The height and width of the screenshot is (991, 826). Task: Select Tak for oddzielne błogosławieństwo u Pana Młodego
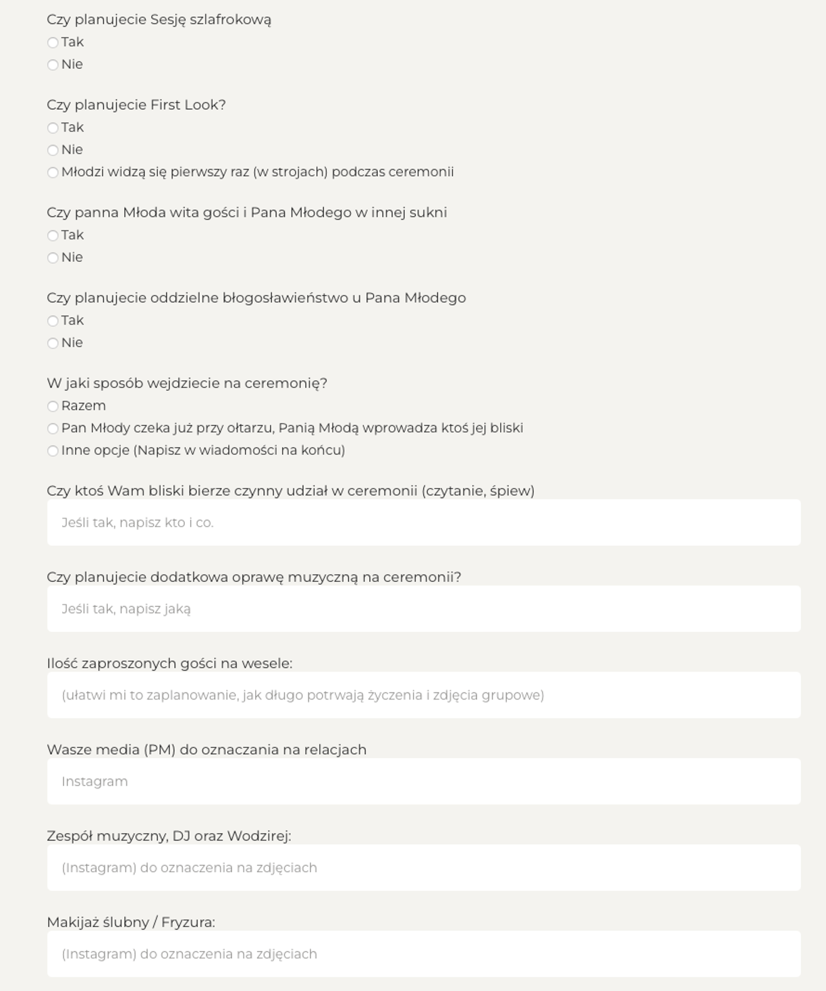click(x=53, y=321)
